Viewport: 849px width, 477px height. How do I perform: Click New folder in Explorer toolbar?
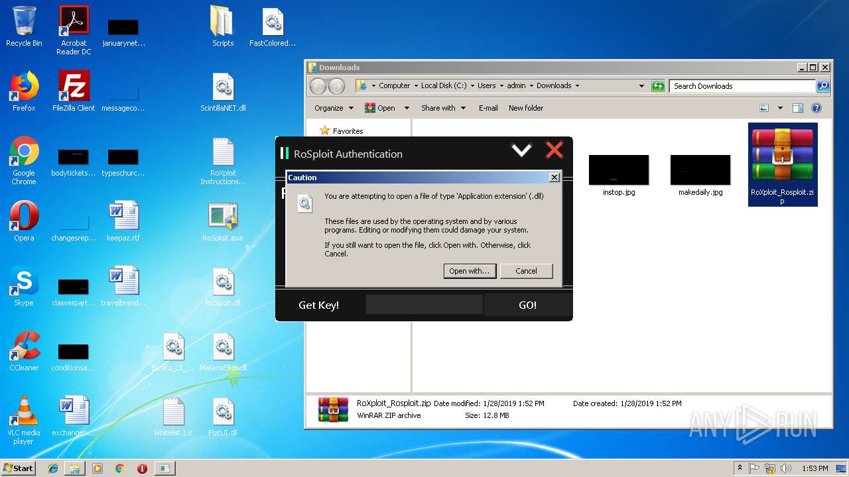point(526,108)
